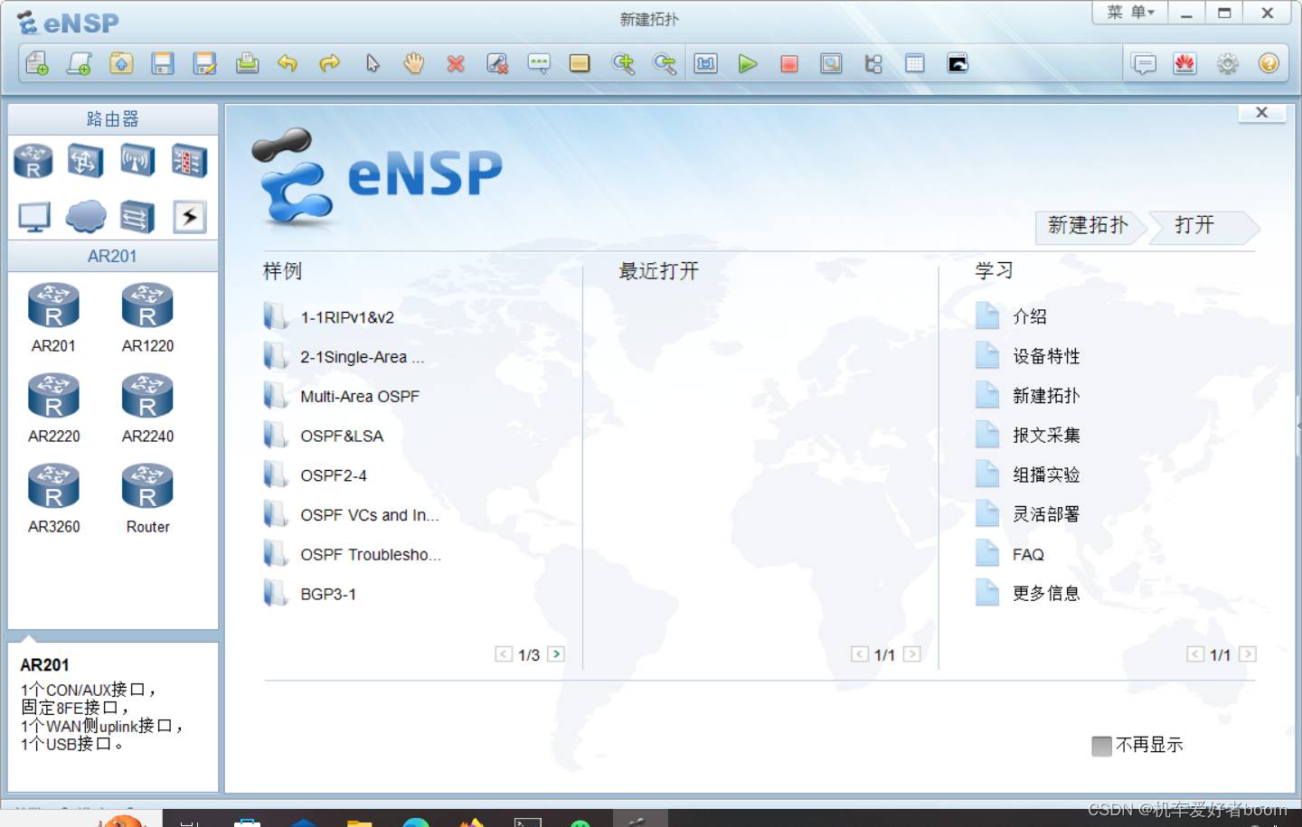Select the wireless WLAN category icon
Viewport: 1302px width, 827px height.
coord(137,162)
